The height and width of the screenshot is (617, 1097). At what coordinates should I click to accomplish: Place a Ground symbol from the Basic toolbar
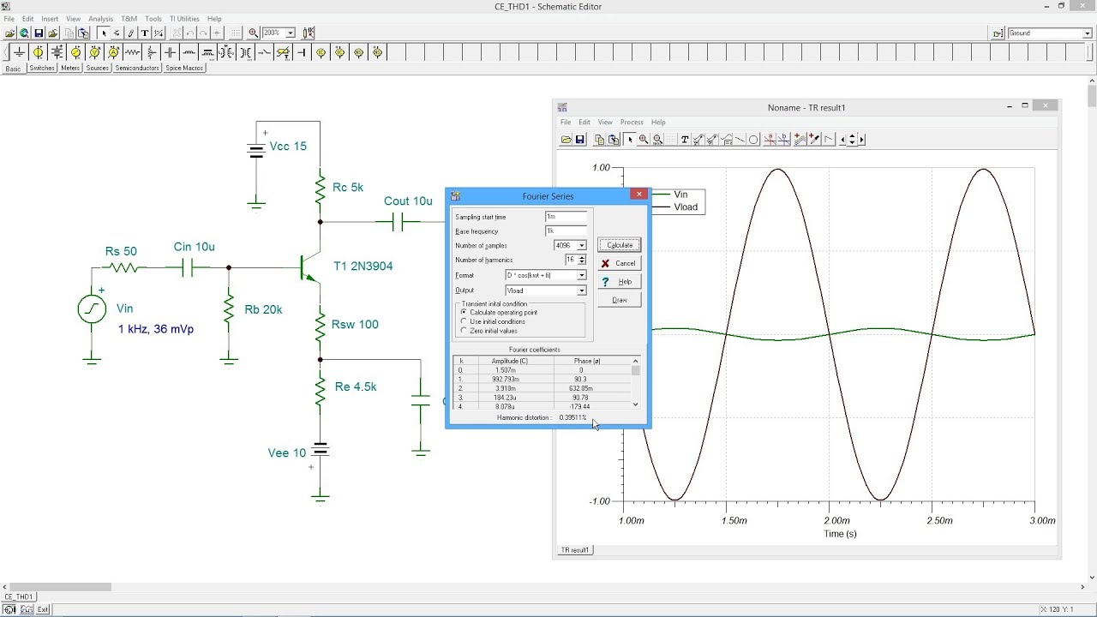[x=19, y=52]
